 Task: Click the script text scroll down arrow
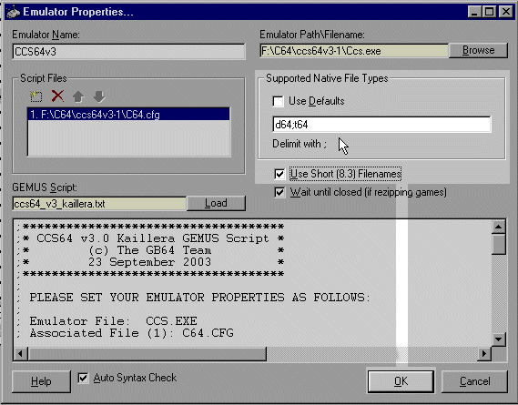pyautogui.click(x=498, y=339)
